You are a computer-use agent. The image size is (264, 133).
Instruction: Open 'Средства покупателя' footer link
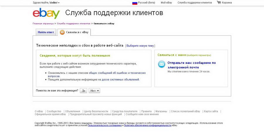125,111
